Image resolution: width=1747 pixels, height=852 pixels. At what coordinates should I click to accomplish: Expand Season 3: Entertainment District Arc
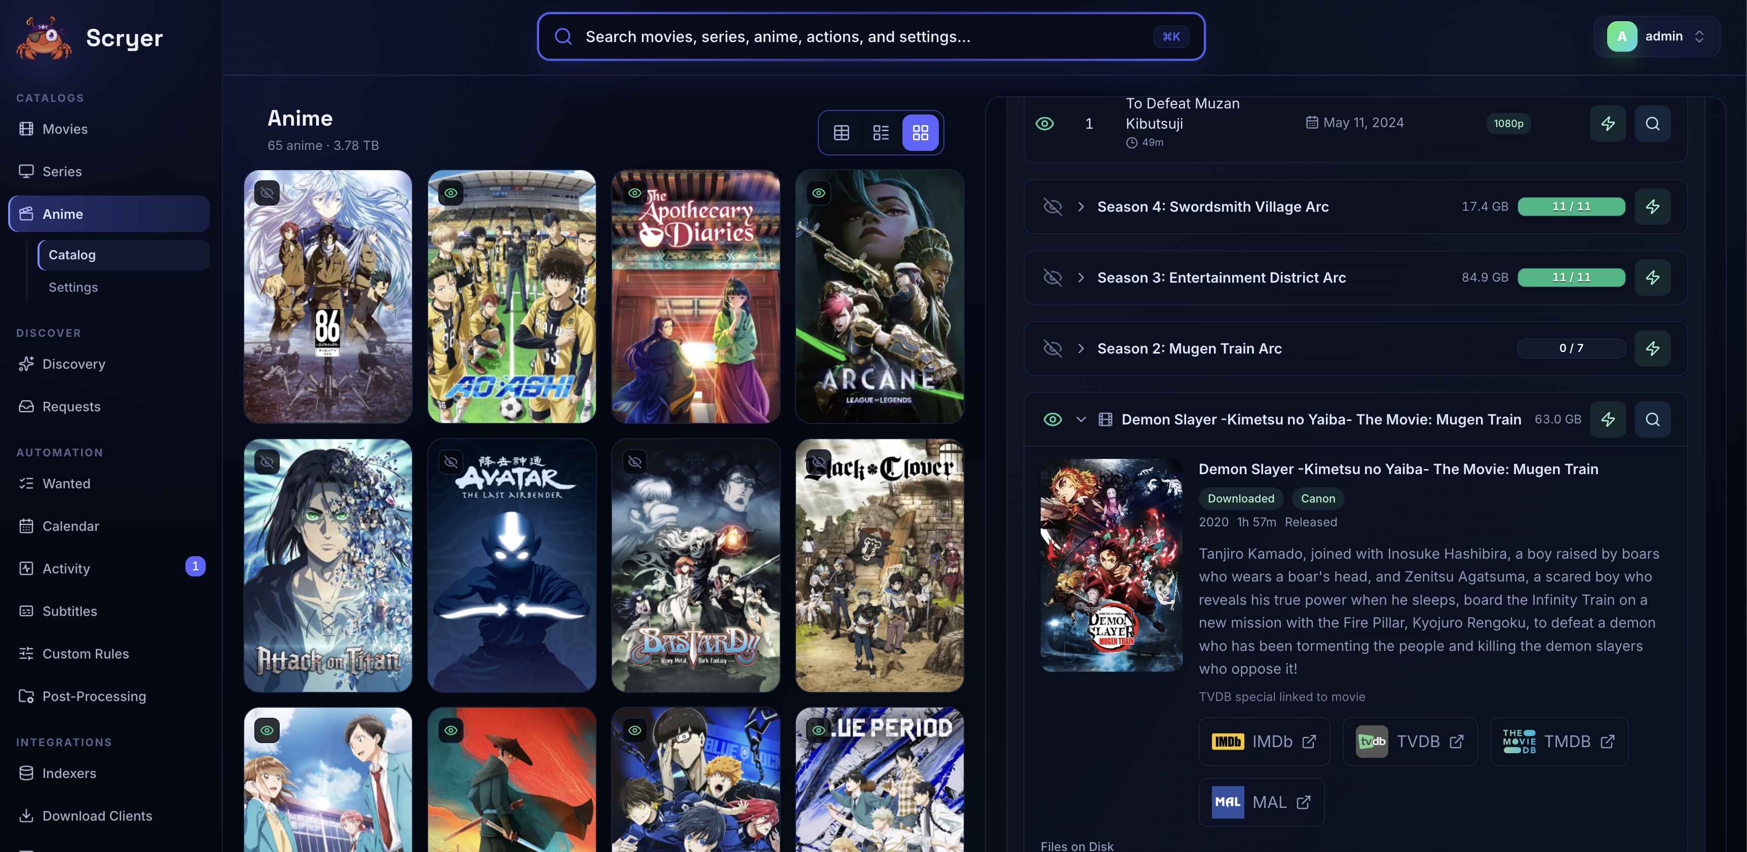(1081, 278)
